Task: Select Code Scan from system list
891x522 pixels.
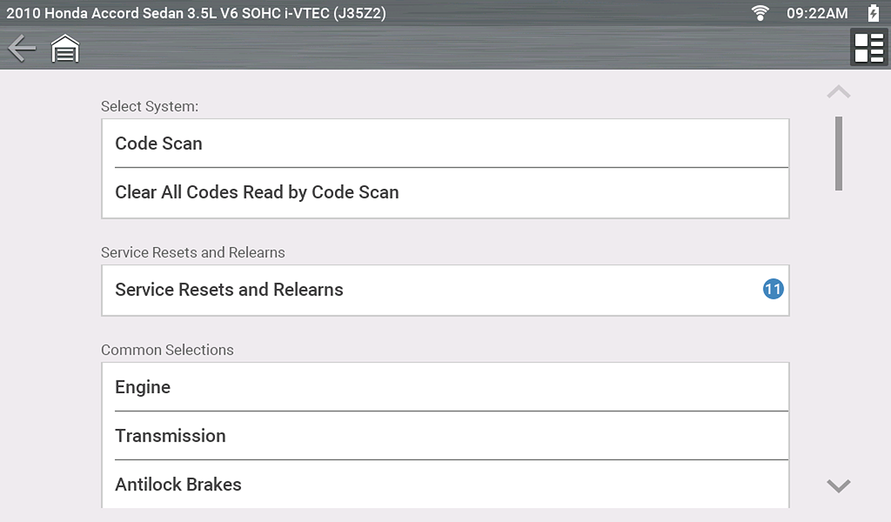Action: point(445,143)
